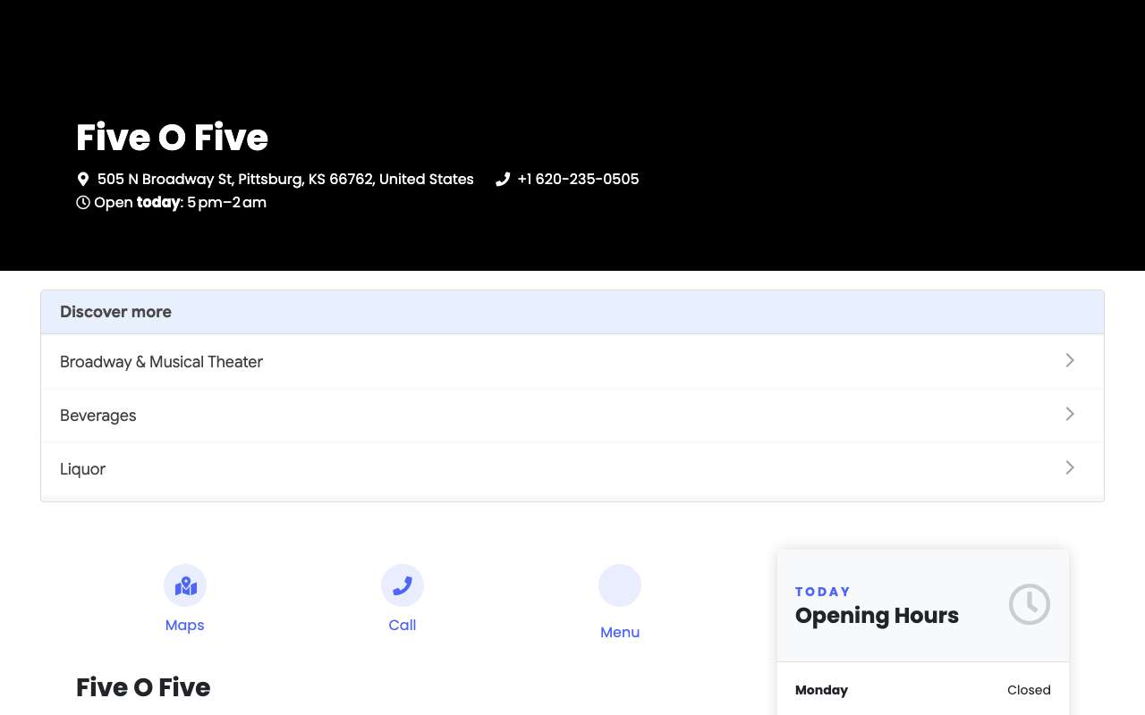
Task: Select the Monday Closed hours row
Action: pos(923,690)
